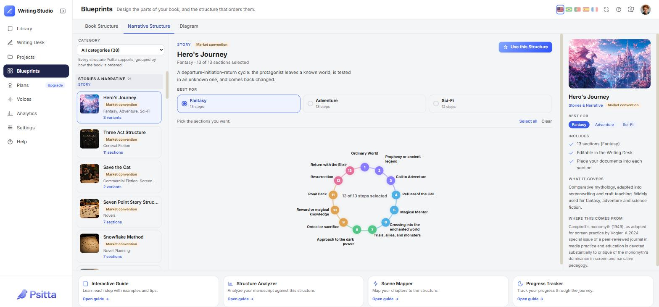Open the user avatar profile
The image size is (659, 307).
point(646,9)
